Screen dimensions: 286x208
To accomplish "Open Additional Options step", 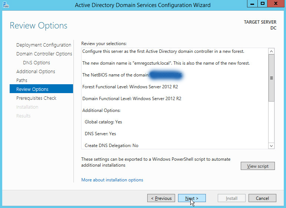I will [36, 71].
